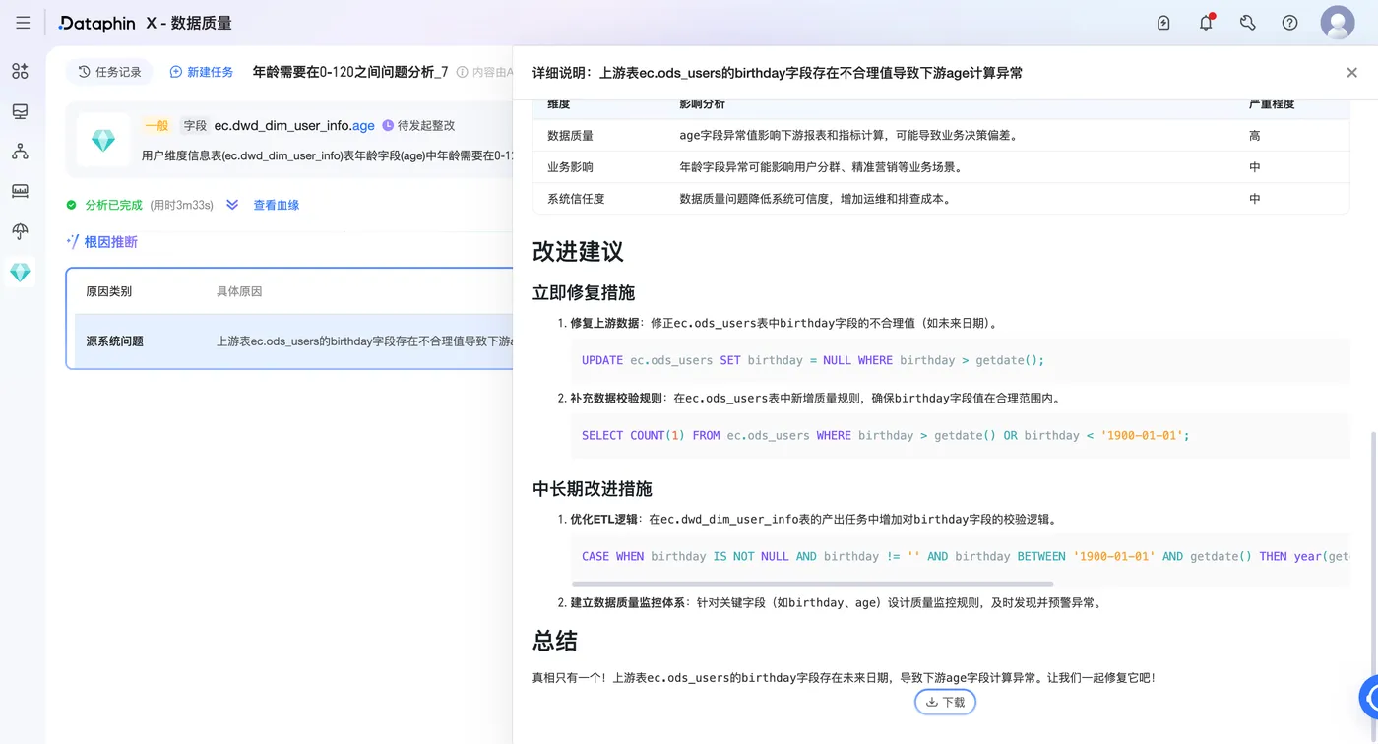The height and width of the screenshot is (744, 1378).
Task: Click 新建任务 to create a task
Action: [x=202, y=72]
